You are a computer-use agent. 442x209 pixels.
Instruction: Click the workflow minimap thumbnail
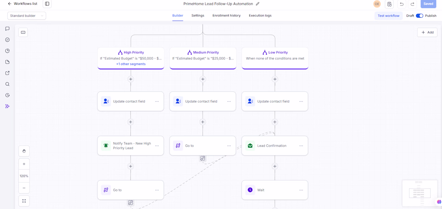(419, 193)
